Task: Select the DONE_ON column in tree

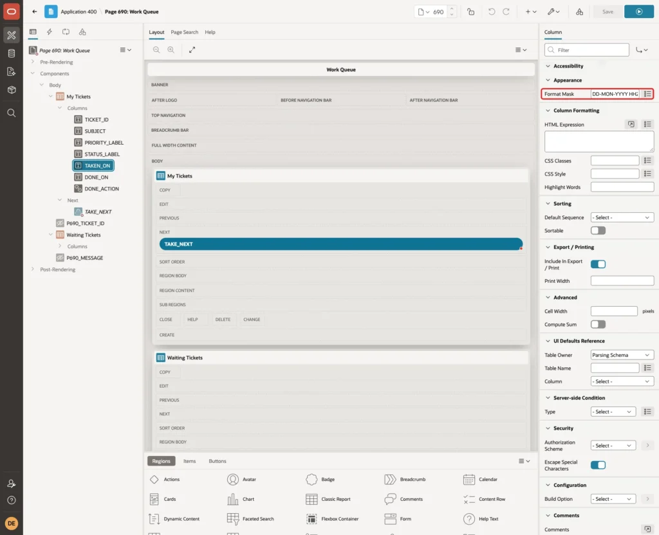Action: pos(97,177)
